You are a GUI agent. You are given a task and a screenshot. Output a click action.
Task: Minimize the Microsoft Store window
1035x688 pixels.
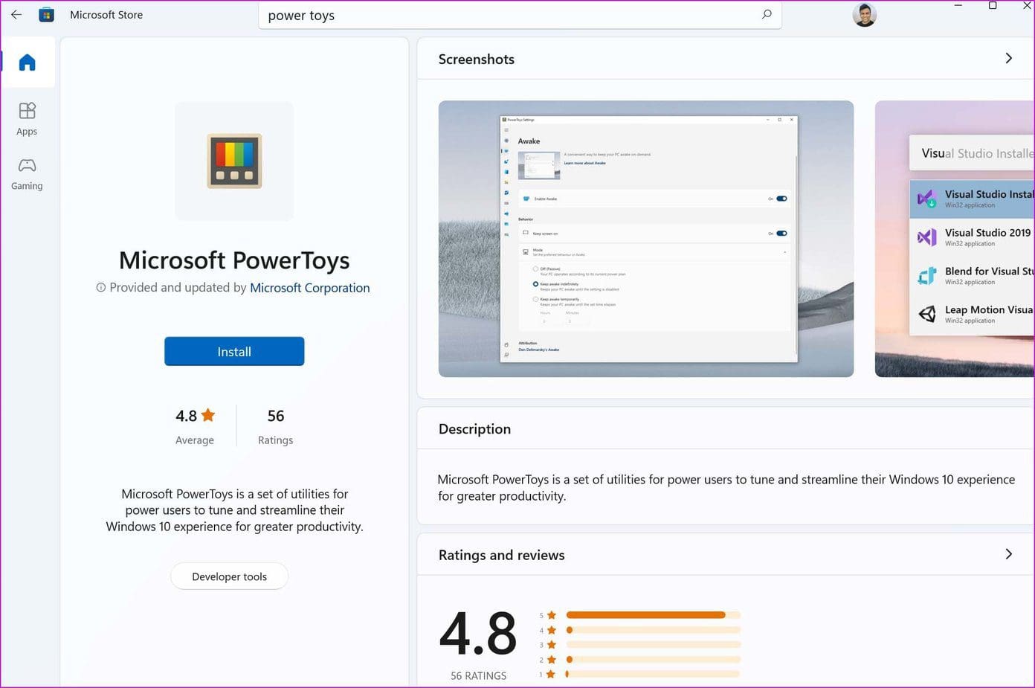pyautogui.click(x=958, y=6)
